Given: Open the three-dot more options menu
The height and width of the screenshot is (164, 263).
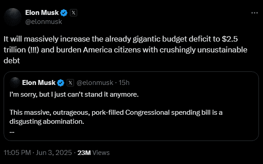Looking at the screenshot, I should click(254, 13).
